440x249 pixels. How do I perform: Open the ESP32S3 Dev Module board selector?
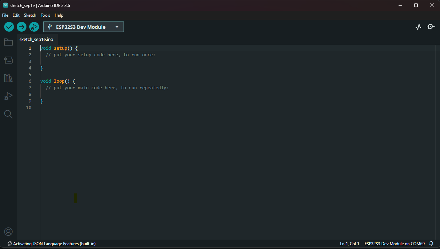84,27
